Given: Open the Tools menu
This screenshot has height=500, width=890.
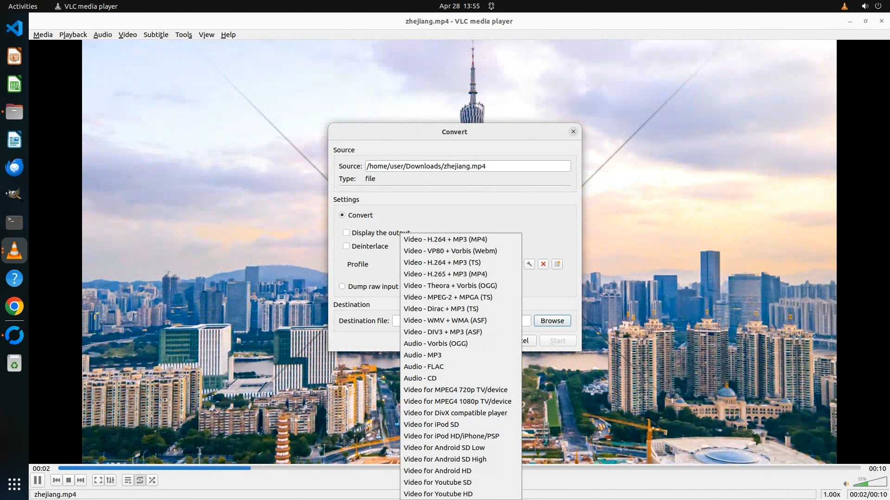Looking at the screenshot, I should point(184,35).
